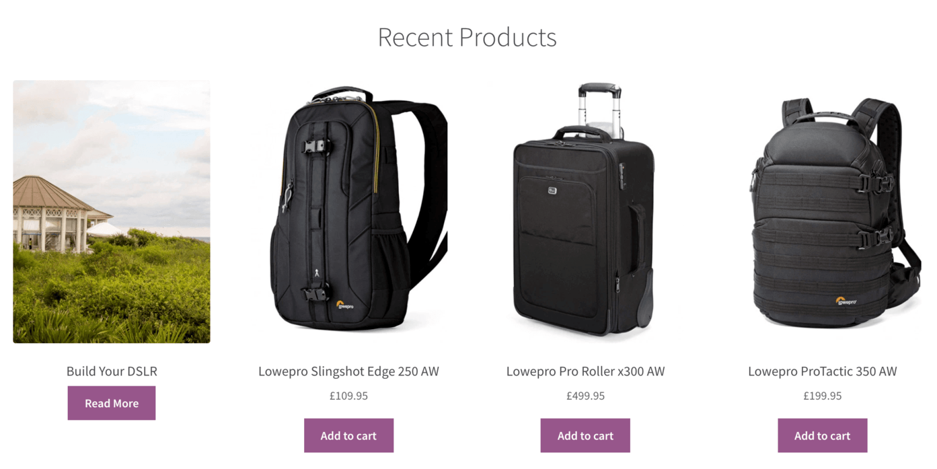Open the Pro Roller x300 AW suitcase image
Image resolution: width=937 pixels, height=469 pixels.
[x=585, y=212]
